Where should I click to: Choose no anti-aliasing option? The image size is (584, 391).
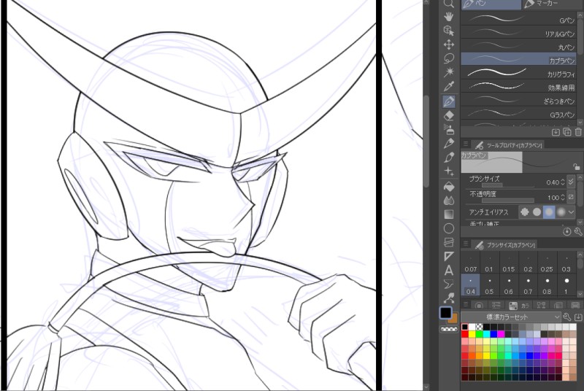[524, 212]
